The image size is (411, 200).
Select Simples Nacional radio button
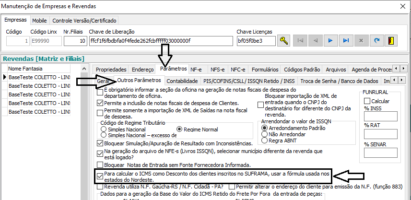click(x=104, y=129)
